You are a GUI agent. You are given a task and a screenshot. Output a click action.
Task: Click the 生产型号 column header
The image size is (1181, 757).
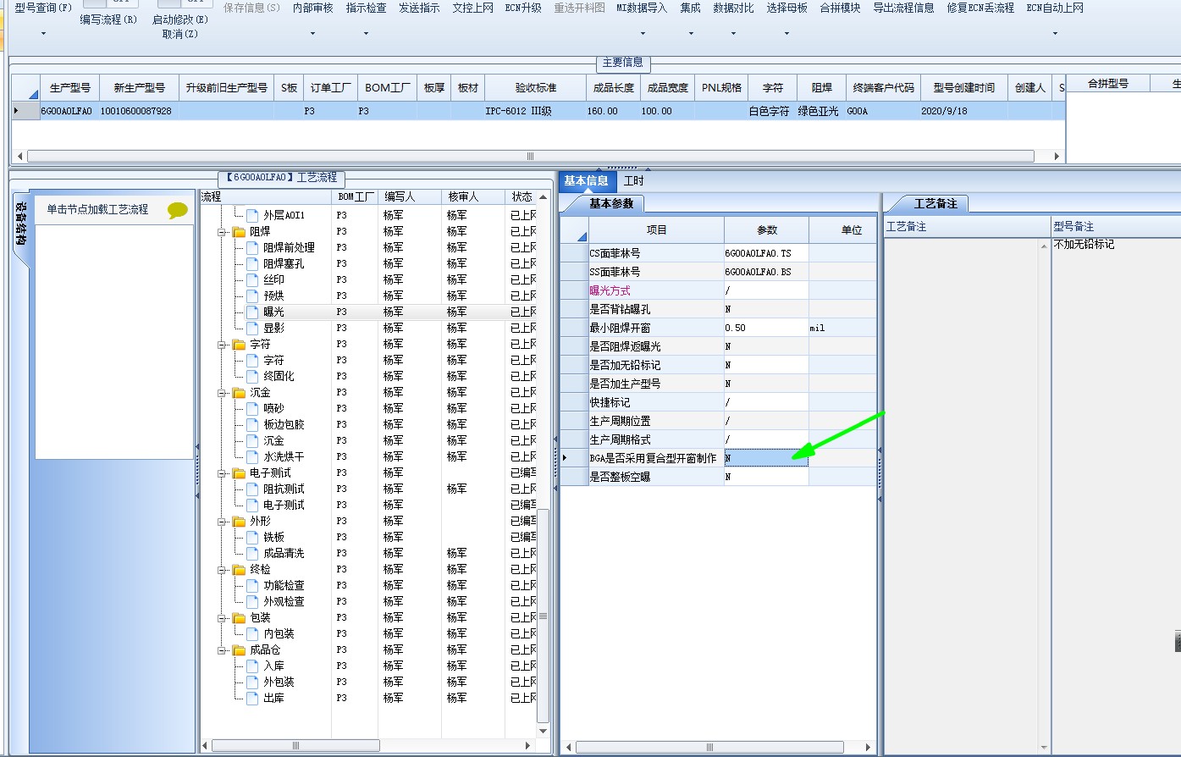[69, 87]
